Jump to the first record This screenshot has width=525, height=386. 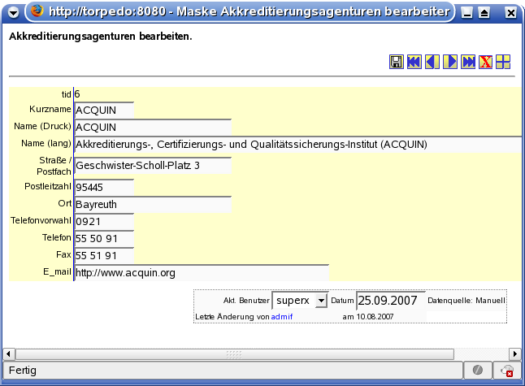(x=414, y=62)
